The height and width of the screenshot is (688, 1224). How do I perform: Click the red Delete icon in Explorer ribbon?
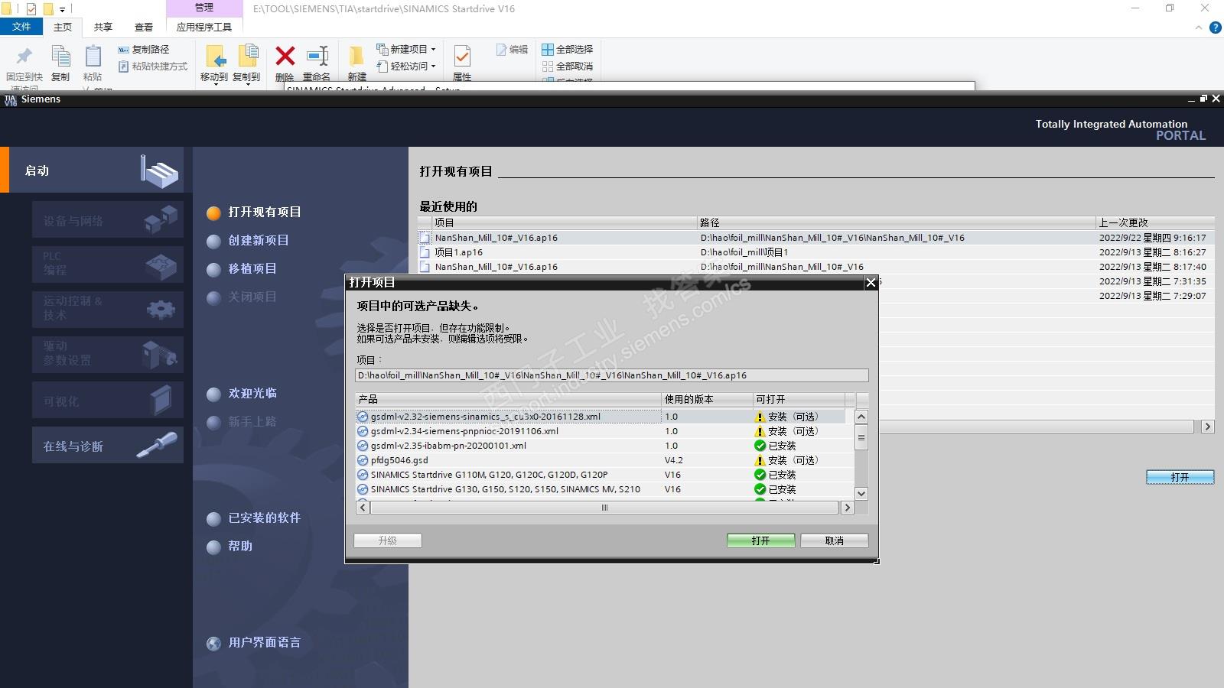285,57
